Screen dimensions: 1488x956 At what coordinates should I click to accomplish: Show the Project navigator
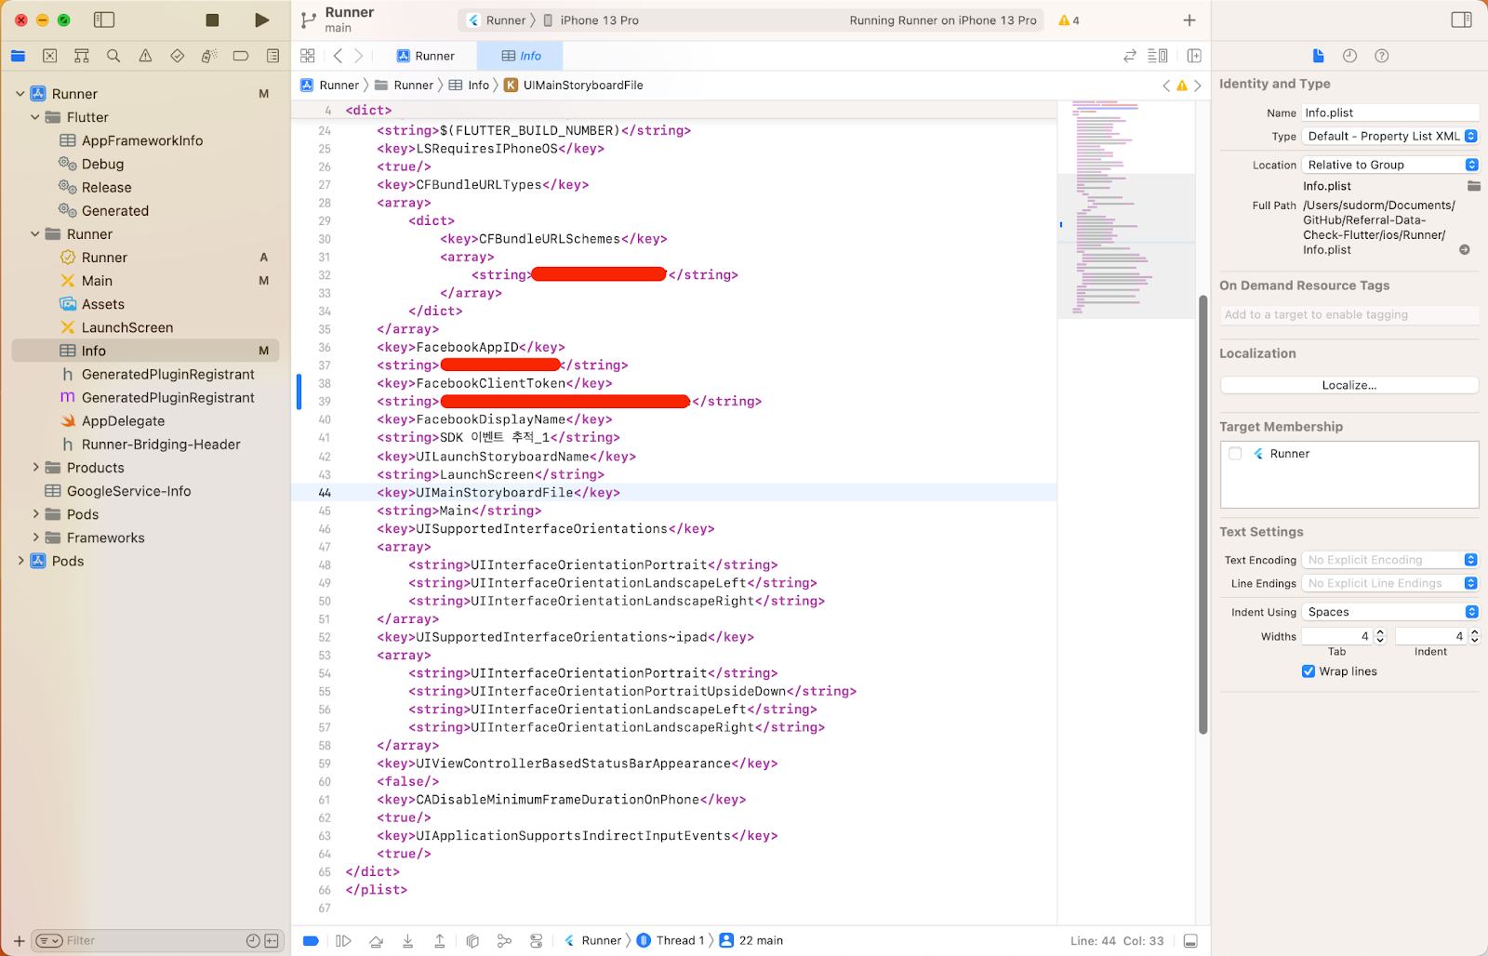(x=18, y=56)
